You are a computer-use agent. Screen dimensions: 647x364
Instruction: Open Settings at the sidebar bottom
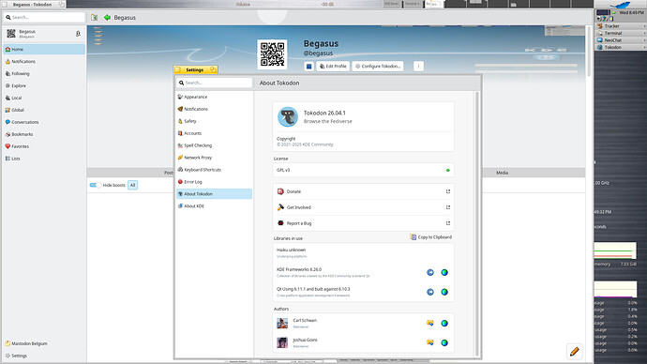[x=44, y=356]
